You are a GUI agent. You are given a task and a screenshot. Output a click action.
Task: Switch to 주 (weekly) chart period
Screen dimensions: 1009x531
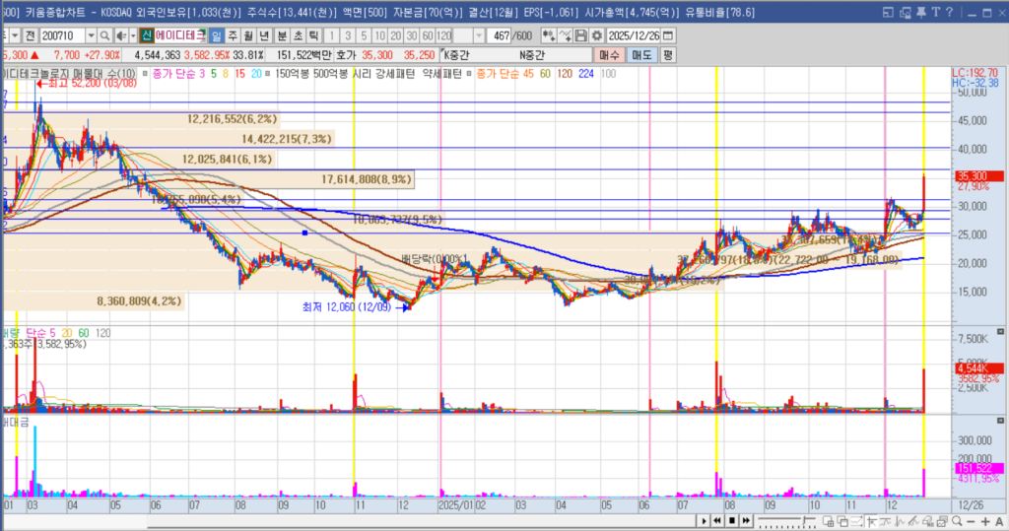[232, 36]
